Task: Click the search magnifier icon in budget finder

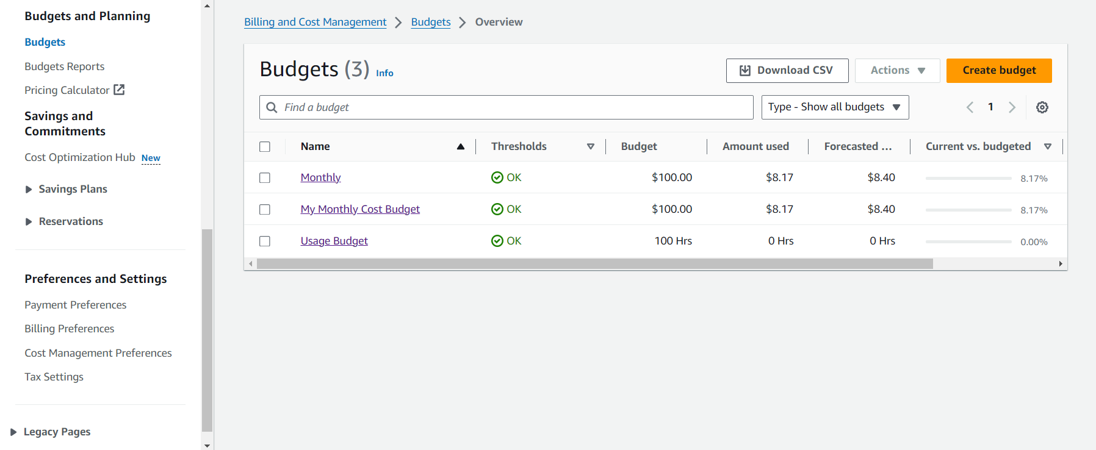Action: [x=272, y=107]
